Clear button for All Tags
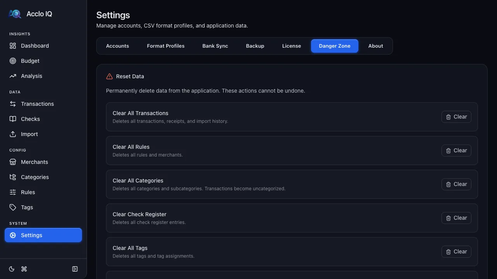The image size is (497, 279). pos(456,251)
